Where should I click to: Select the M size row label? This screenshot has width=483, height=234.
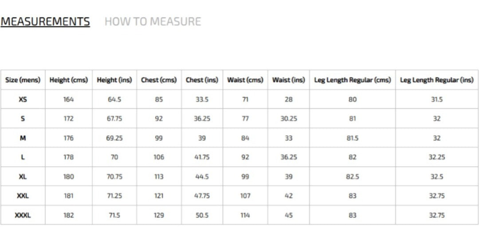pos(23,138)
